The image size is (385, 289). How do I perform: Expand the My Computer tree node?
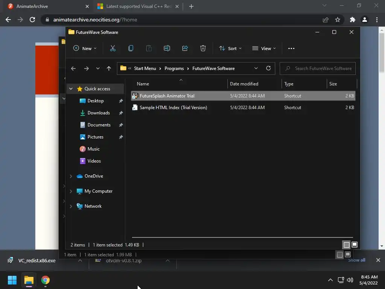[x=71, y=191]
